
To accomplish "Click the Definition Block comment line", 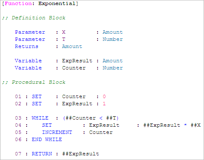I will (x=34, y=18).
